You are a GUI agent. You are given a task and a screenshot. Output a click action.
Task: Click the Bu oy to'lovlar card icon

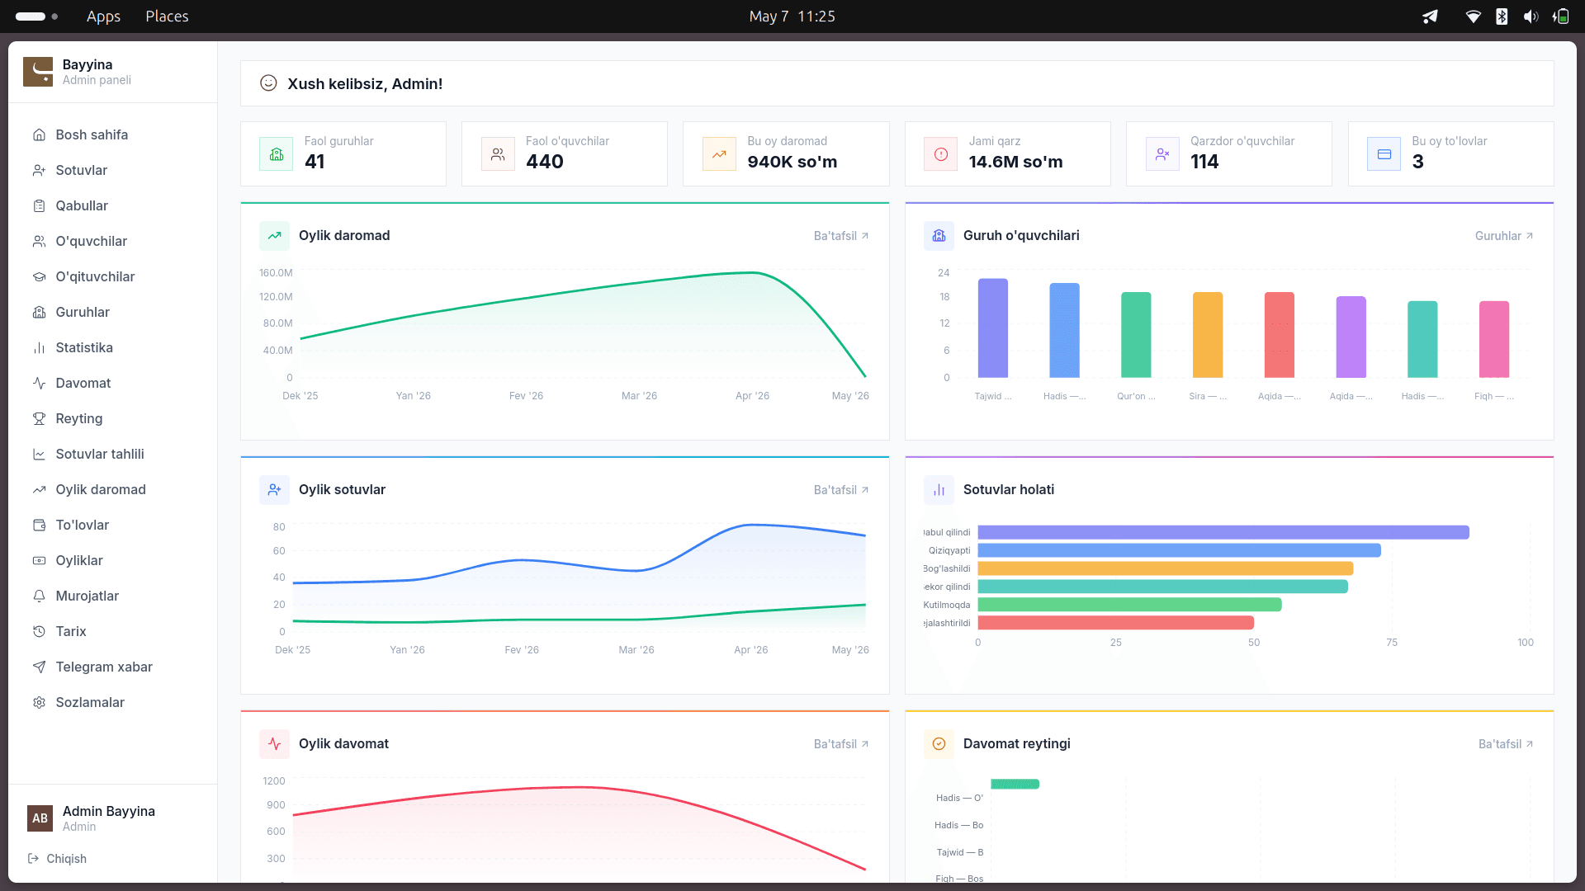tap(1384, 154)
